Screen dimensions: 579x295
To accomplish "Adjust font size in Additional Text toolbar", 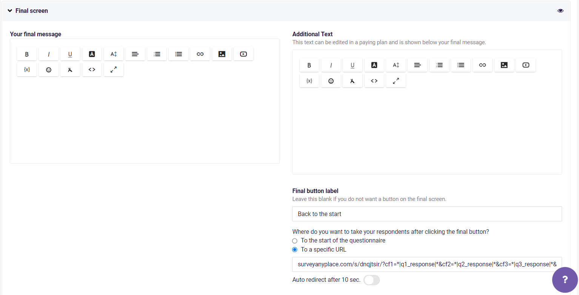I will [x=396, y=65].
